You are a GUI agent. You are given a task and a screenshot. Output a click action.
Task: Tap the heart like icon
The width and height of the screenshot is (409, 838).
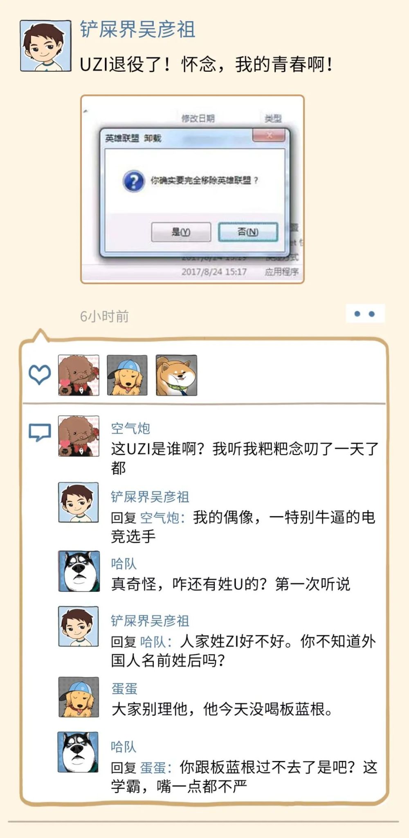click(40, 375)
